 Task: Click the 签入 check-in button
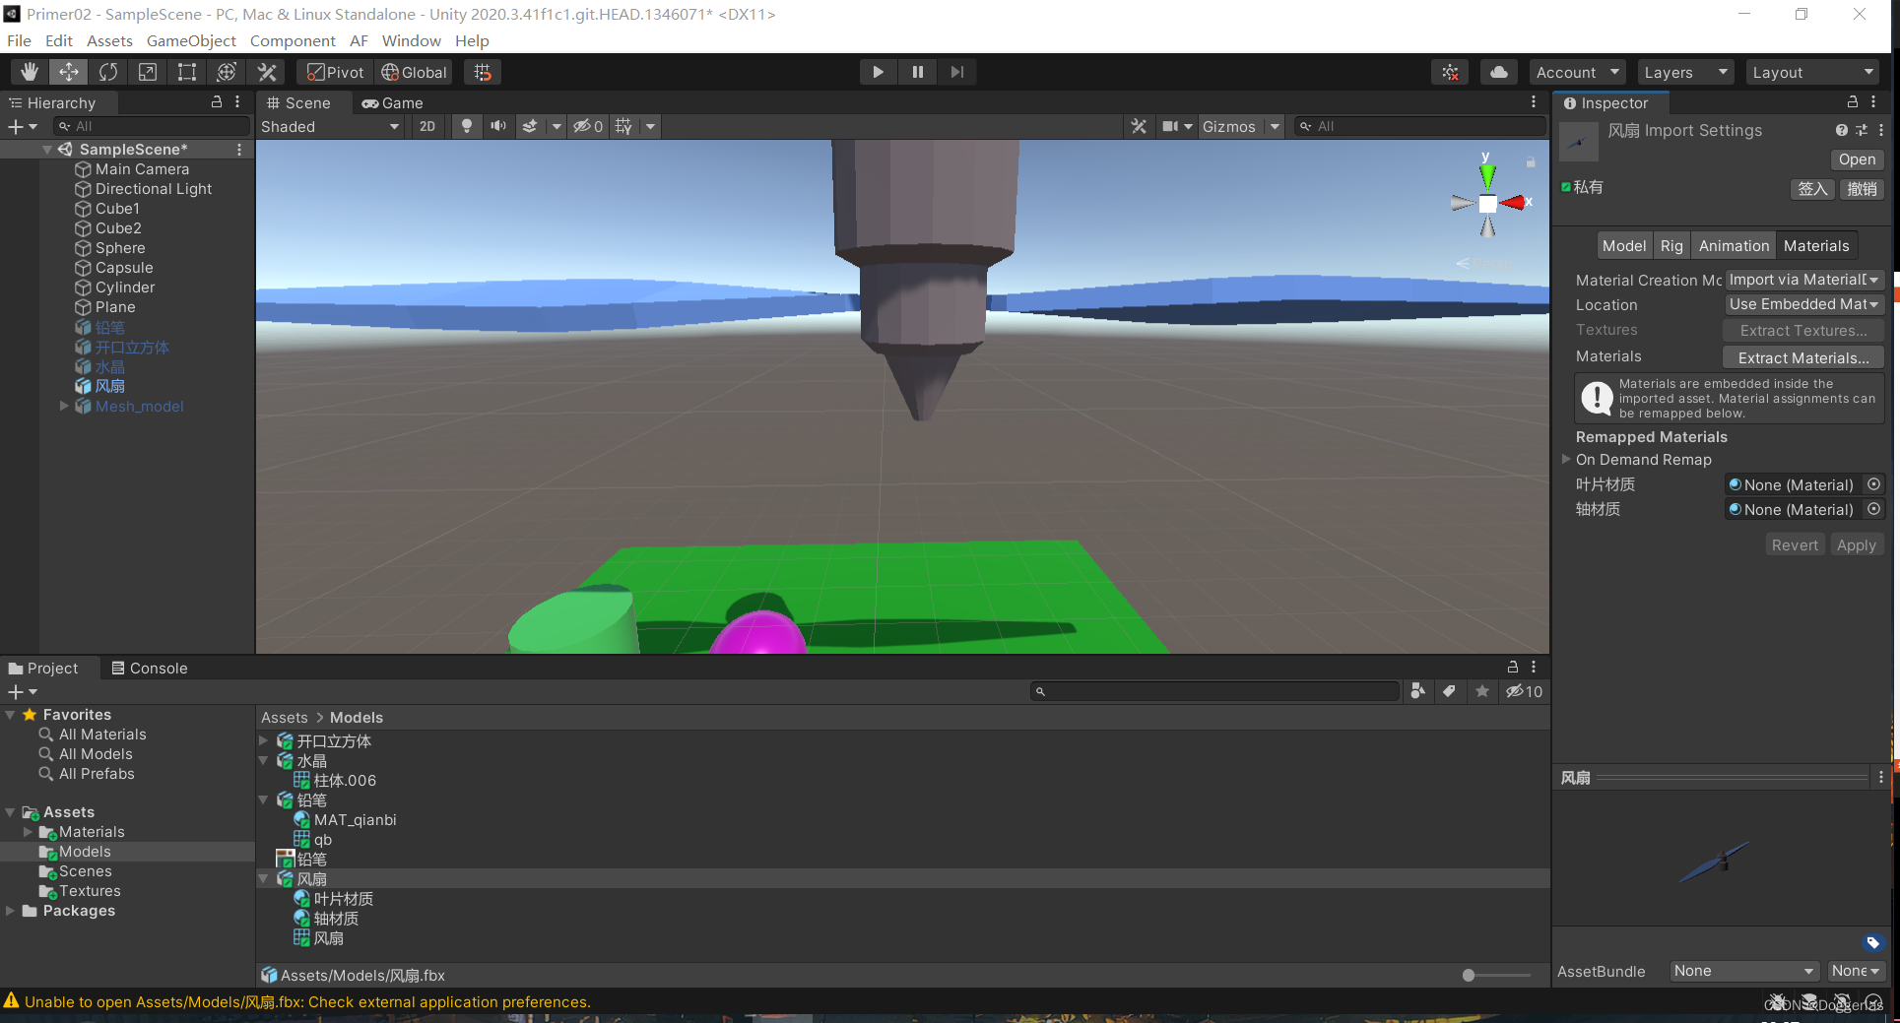[1812, 189]
